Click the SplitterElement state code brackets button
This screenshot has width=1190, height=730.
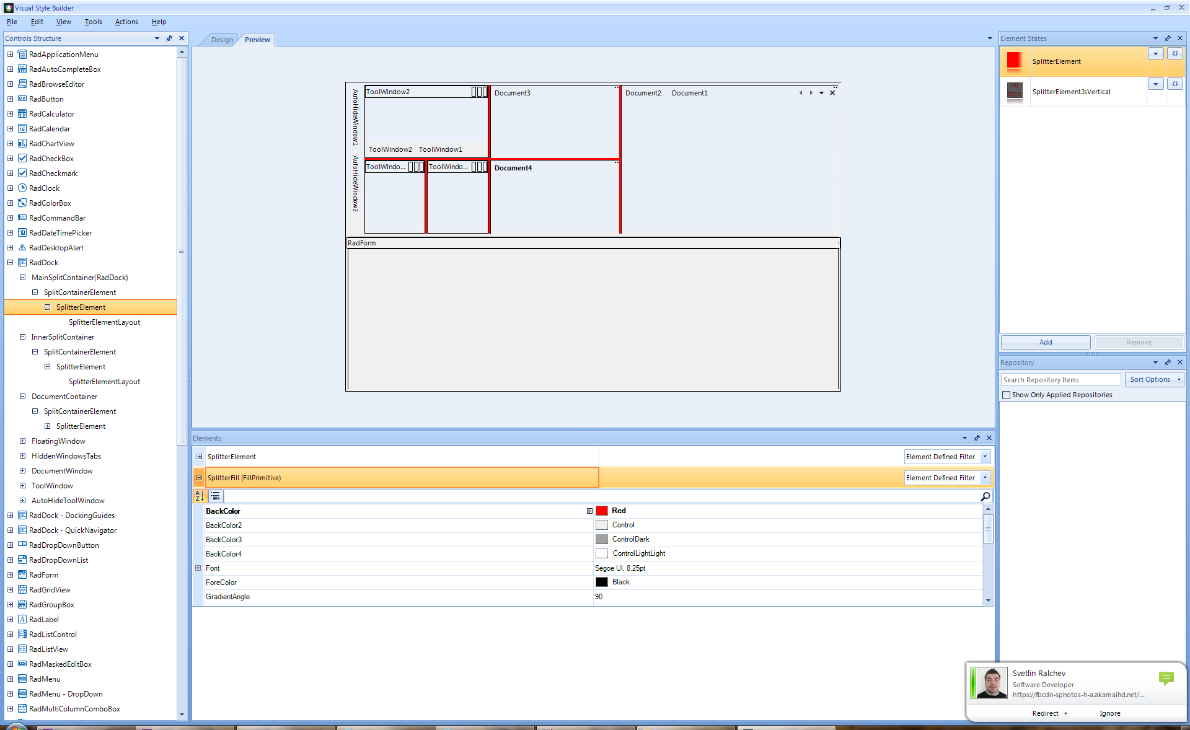(1175, 54)
